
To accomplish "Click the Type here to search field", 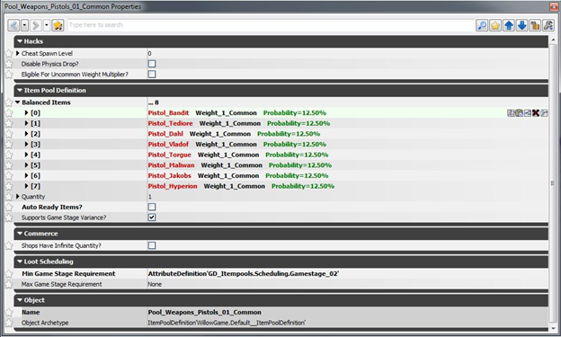I will click(x=271, y=25).
